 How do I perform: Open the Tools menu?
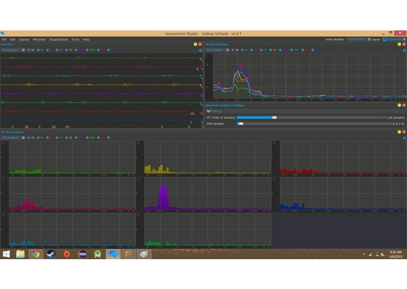pos(76,39)
